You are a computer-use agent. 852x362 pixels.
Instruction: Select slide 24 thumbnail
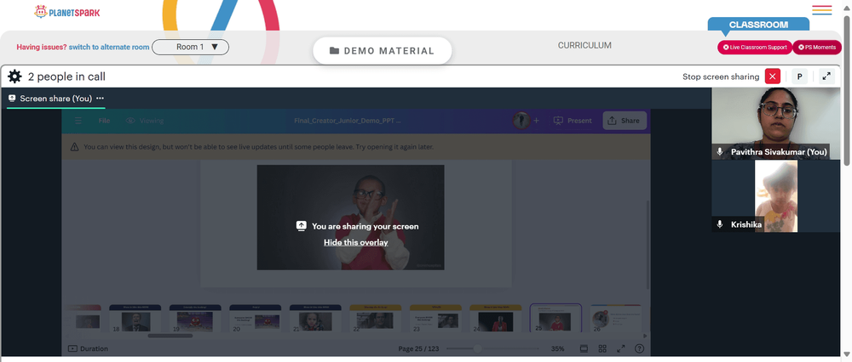tap(496, 319)
